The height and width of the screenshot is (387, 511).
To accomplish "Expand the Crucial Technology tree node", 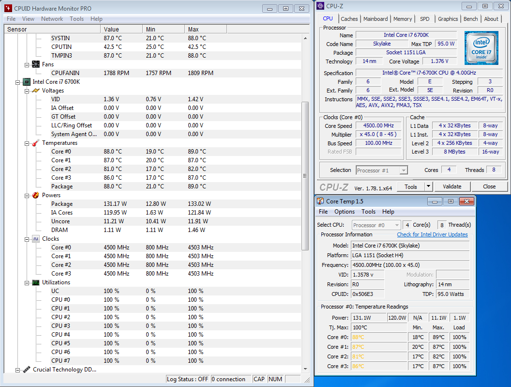I will point(18,370).
